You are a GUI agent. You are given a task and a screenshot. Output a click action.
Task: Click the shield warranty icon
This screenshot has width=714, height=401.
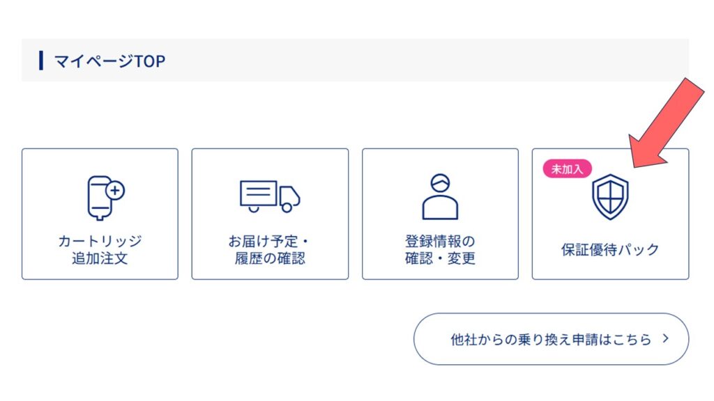(x=610, y=197)
